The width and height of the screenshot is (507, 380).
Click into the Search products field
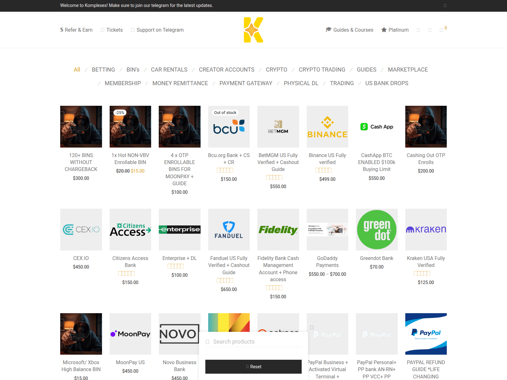[253, 342]
